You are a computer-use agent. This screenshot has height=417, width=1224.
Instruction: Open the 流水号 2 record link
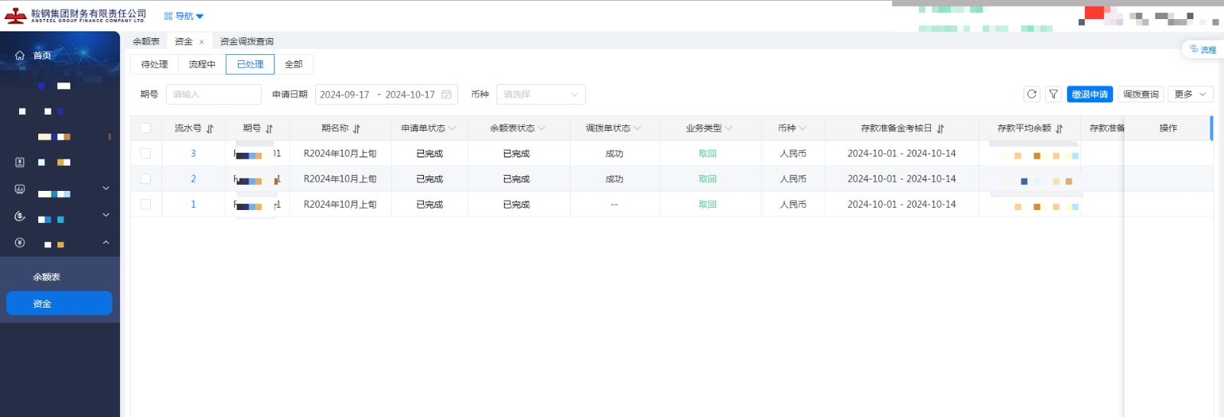tap(193, 179)
